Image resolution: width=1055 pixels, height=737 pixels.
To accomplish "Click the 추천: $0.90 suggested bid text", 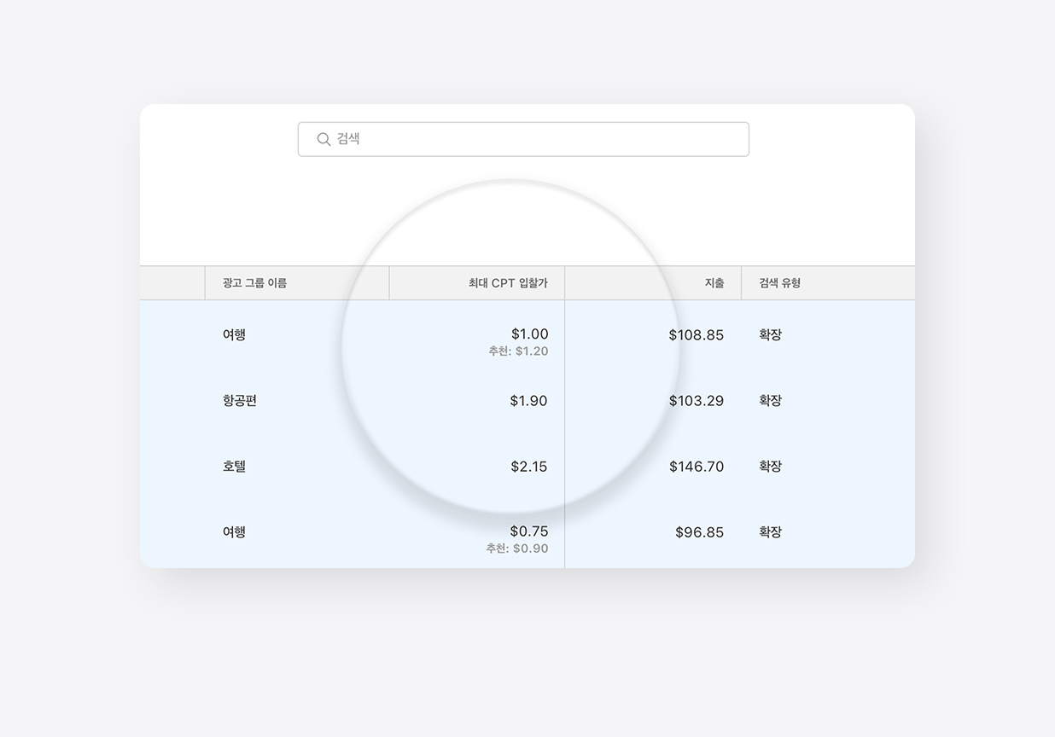I will (x=517, y=548).
